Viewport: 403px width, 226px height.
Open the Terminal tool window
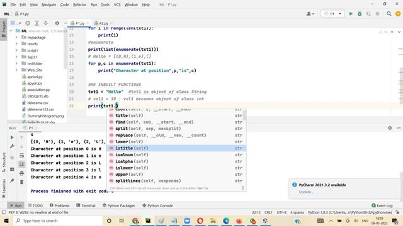86,205
